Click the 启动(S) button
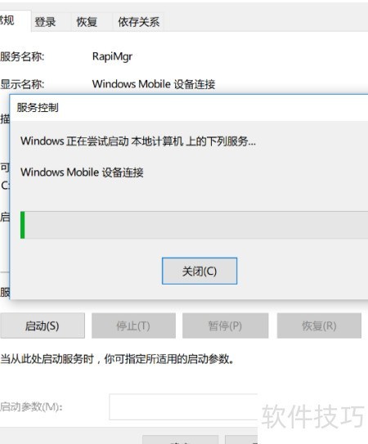 (x=43, y=325)
